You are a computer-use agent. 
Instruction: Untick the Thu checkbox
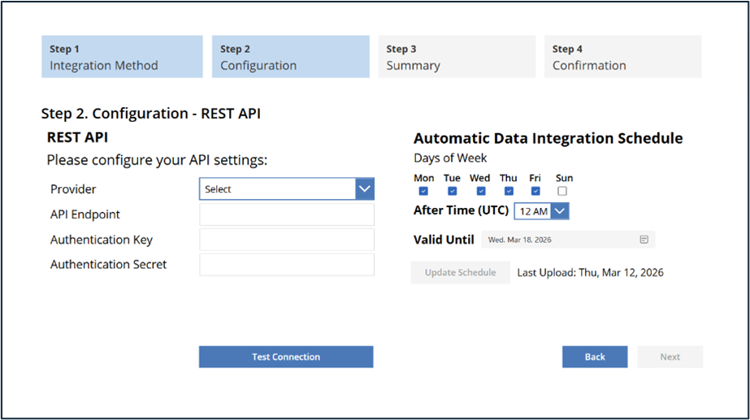(509, 192)
